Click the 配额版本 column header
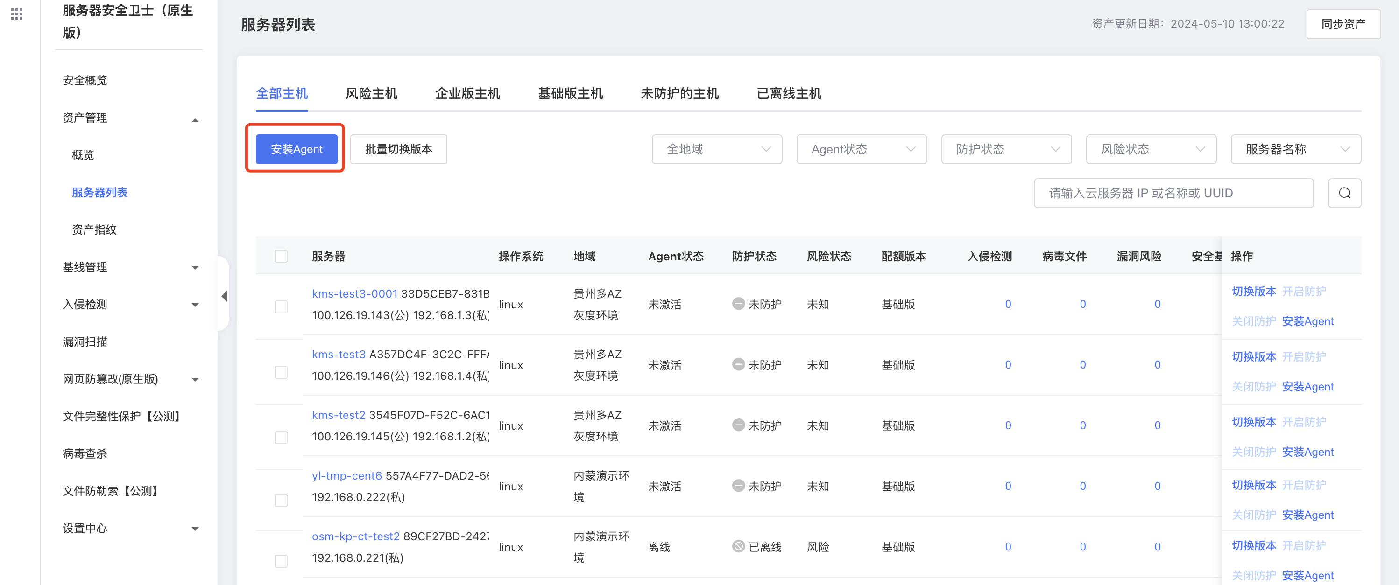 [903, 256]
